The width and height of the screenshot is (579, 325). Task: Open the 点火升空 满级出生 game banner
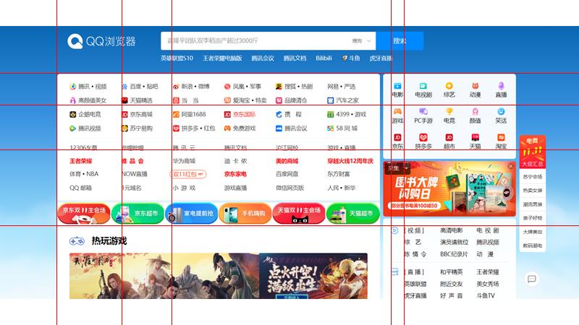click(x=313, y=276)
